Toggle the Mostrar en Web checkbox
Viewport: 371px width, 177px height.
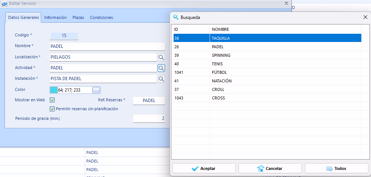coord(52,100)
